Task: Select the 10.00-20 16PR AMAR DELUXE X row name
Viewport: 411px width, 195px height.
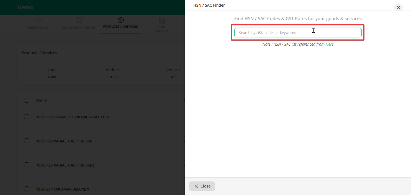Action: [x=63, y=189]
